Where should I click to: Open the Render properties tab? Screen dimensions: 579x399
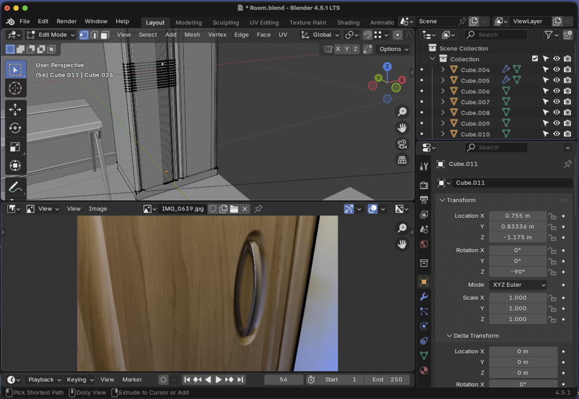[x=424, y=185]
